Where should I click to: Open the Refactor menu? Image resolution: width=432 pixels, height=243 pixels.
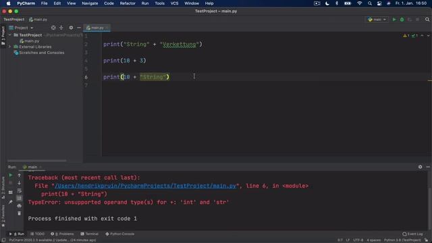click(x=128, y=3)
